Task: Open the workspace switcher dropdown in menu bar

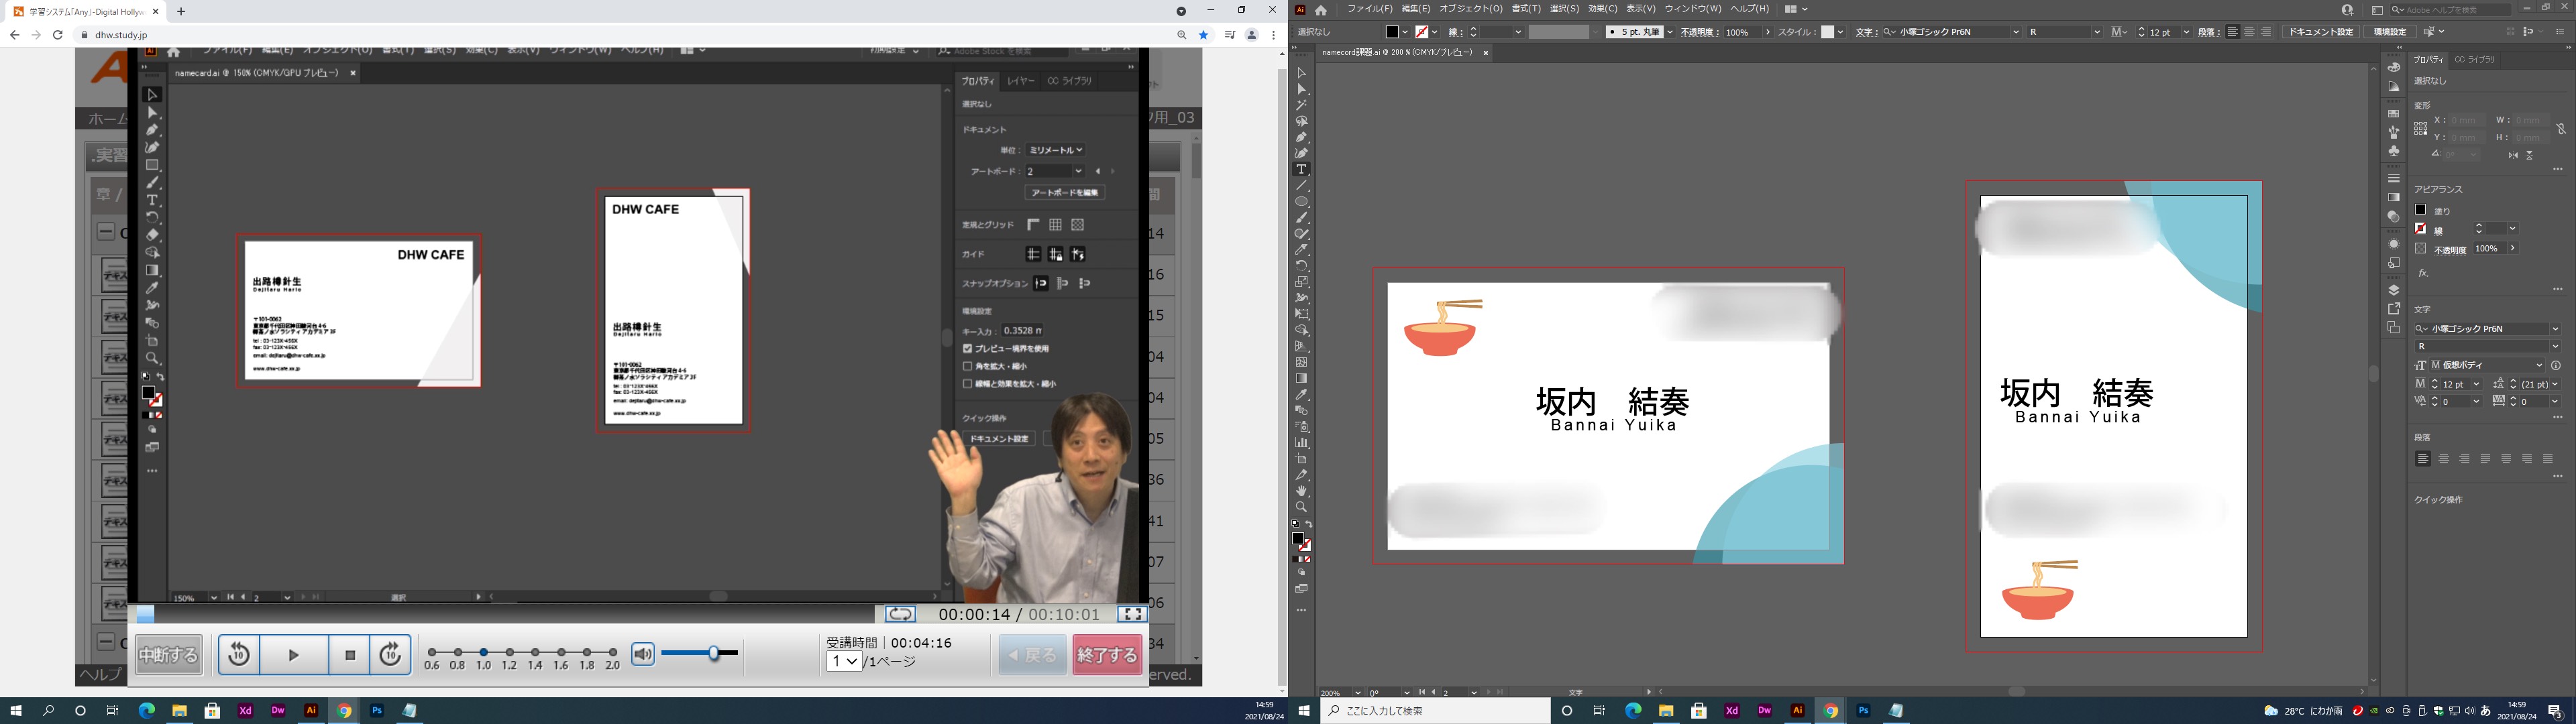Action: pyautogui.click(x=1796, y=9)
